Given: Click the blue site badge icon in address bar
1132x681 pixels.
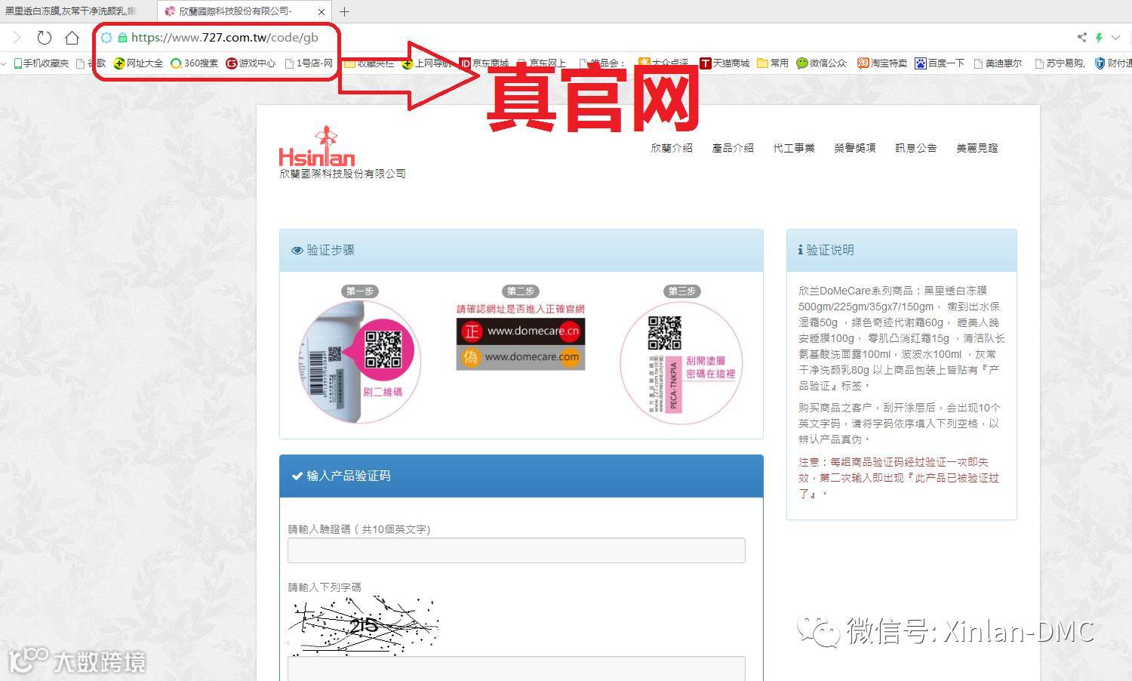Looking at the screenshot, I should click(106, 38).
